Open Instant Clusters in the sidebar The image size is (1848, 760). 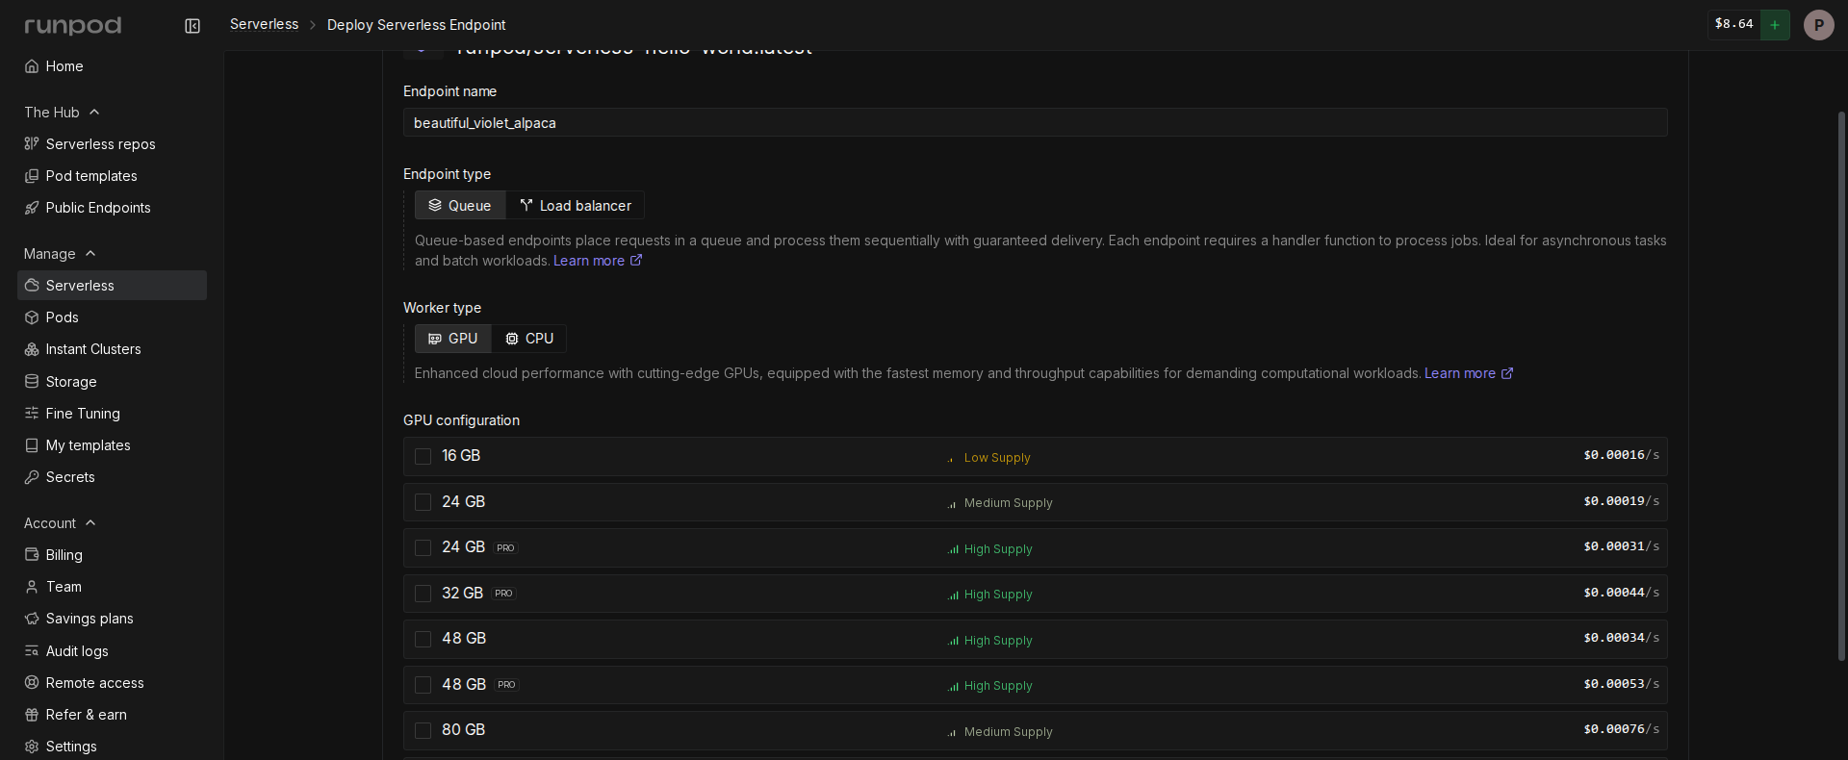pos(93,349)
